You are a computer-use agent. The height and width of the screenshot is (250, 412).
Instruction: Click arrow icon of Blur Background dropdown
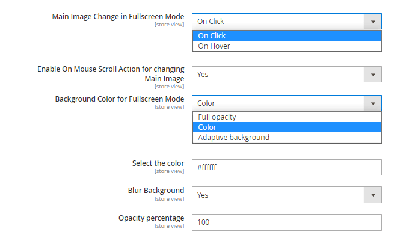[x=373, y=195]
